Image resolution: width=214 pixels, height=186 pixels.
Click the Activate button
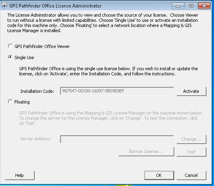pos(191,91)
